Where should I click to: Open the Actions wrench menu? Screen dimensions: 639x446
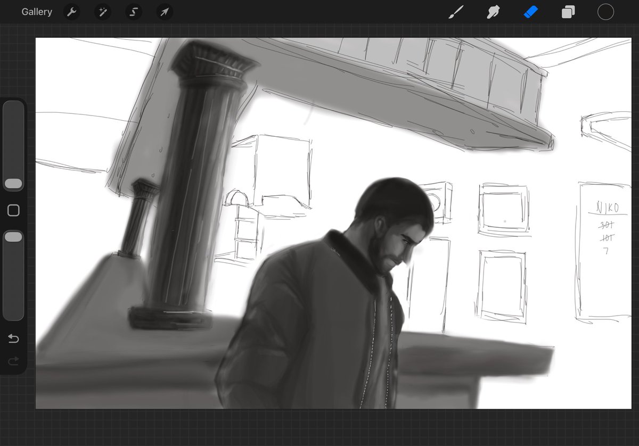point(71,12)
